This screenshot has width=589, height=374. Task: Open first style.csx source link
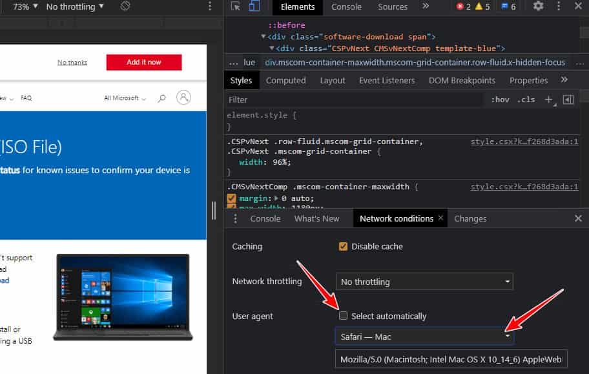click(524, 141)
